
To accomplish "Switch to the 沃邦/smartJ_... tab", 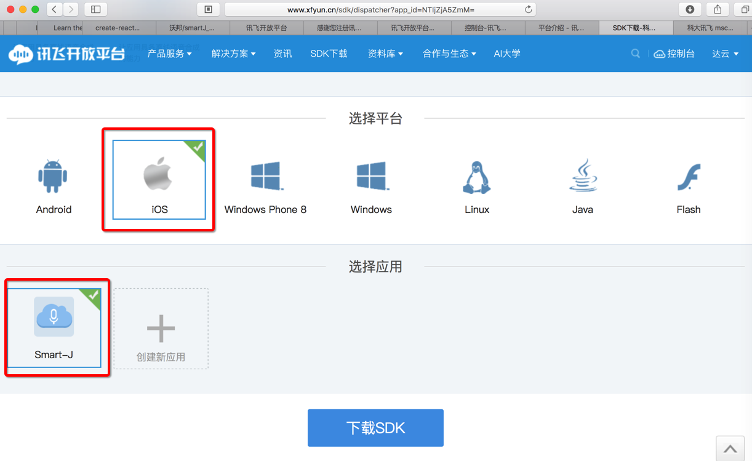I will (x=192, y=28).
